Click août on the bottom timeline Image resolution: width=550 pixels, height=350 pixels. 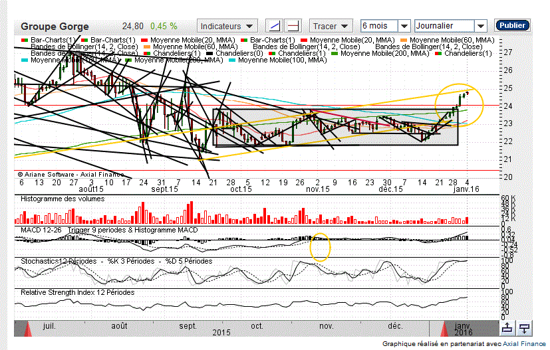coord(119,326)
